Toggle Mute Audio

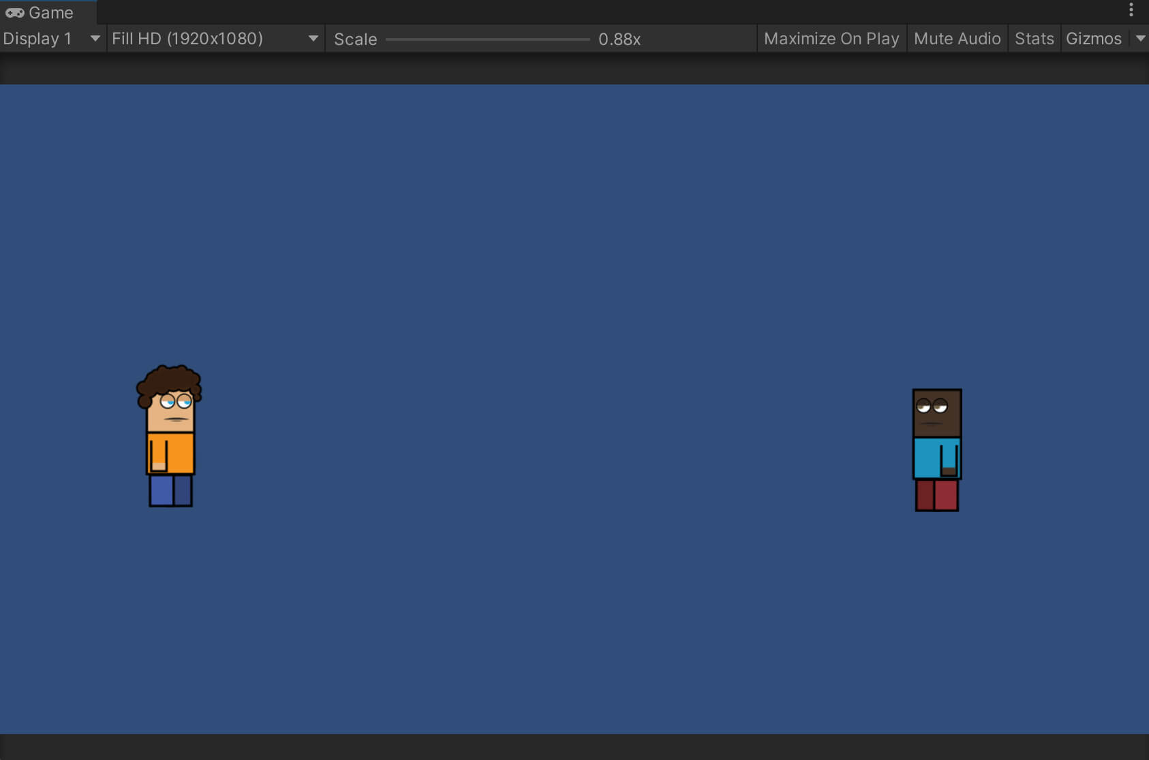[957, 39]
